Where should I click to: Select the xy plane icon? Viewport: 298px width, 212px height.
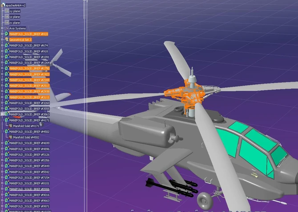pos(6,11)
